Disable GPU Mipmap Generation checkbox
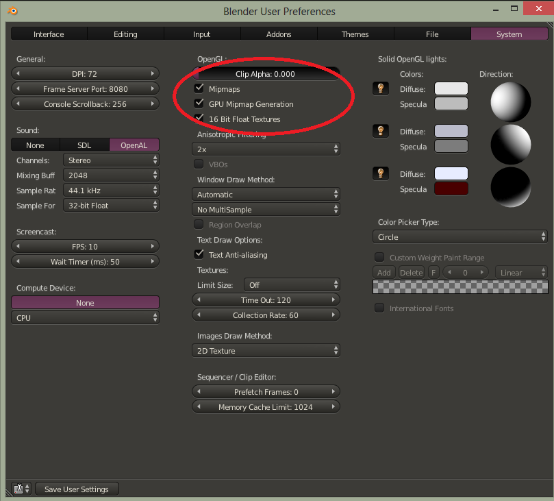 pyautogui.click(x=199, y=103)
